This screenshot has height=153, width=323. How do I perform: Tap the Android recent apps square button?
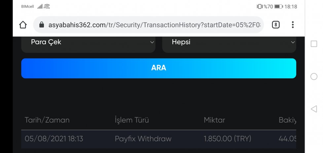point(314,44)
